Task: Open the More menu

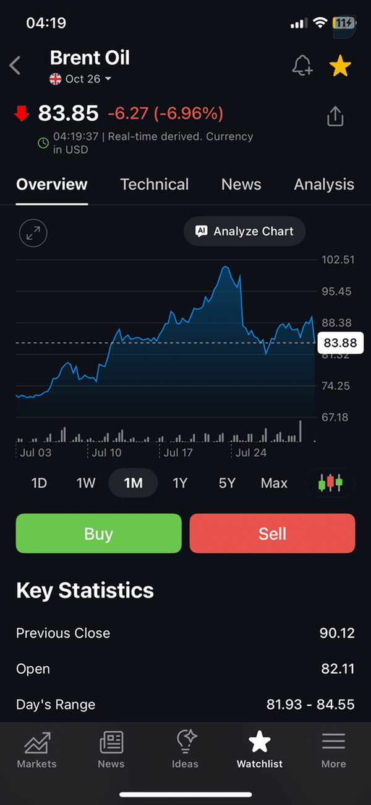Action: pyautogui.click(x=333, y=750)
